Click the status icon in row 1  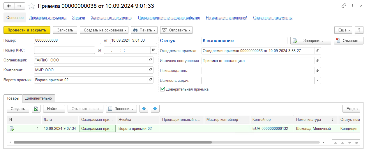[12, 128]
